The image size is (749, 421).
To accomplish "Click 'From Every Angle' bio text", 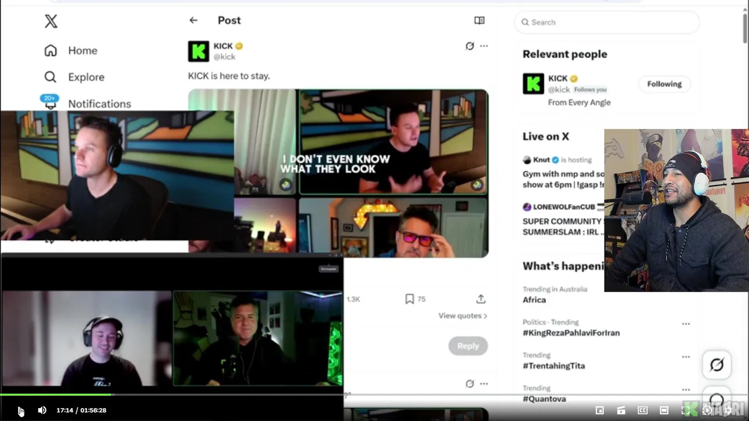I will click(579, 102).
